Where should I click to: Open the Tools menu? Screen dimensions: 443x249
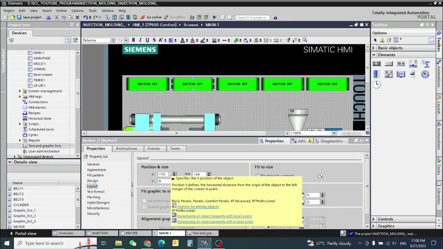[93, 11]
